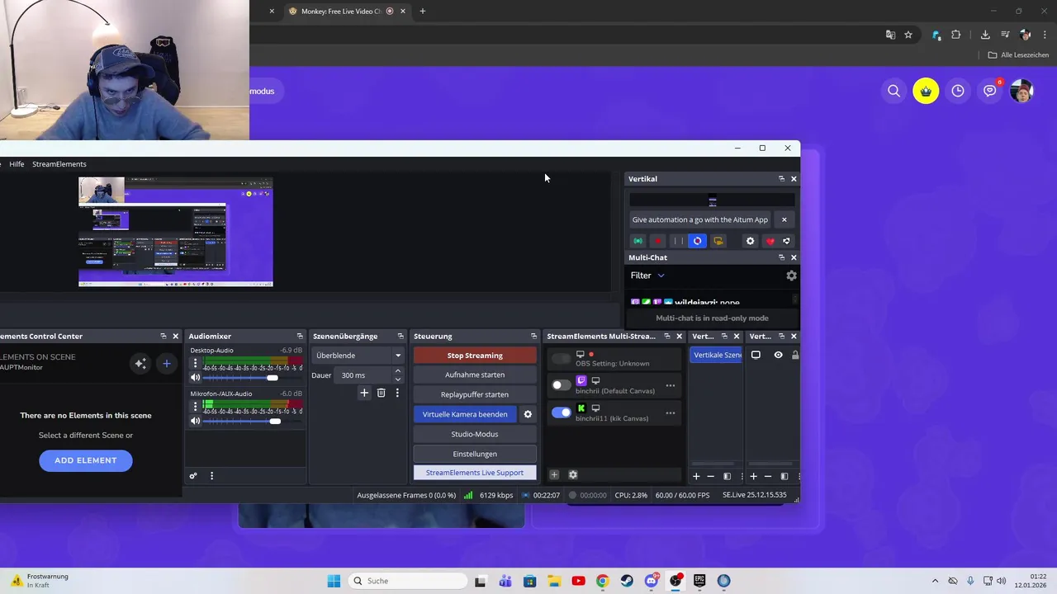Open virtual camera settings gear
This screenshot has height=594, width=1057.
pyautogui.click(x=528, y=414)
